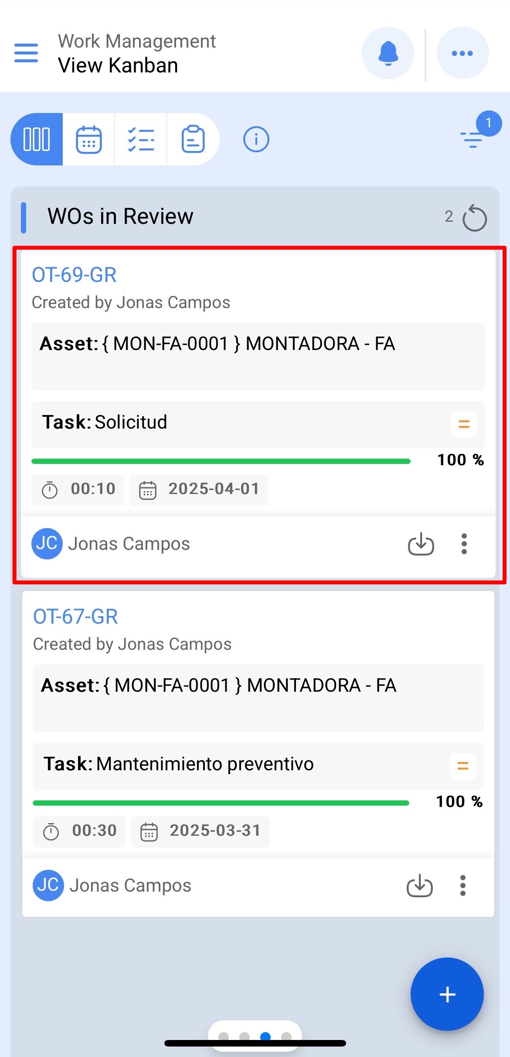The height and width of the screenshot is (1057, 510).
Task: Open the kebab menu for OT-67-GR
Action: (463, 885)
